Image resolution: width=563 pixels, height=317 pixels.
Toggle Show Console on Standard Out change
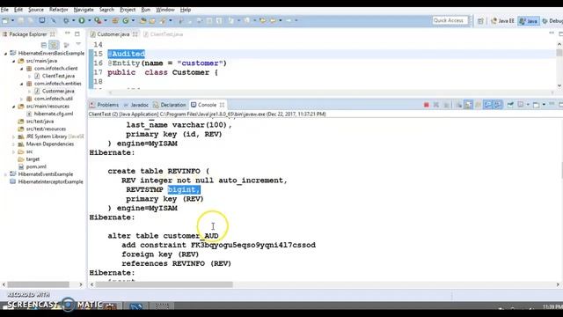pyautogui.click(x=487, y=105)
